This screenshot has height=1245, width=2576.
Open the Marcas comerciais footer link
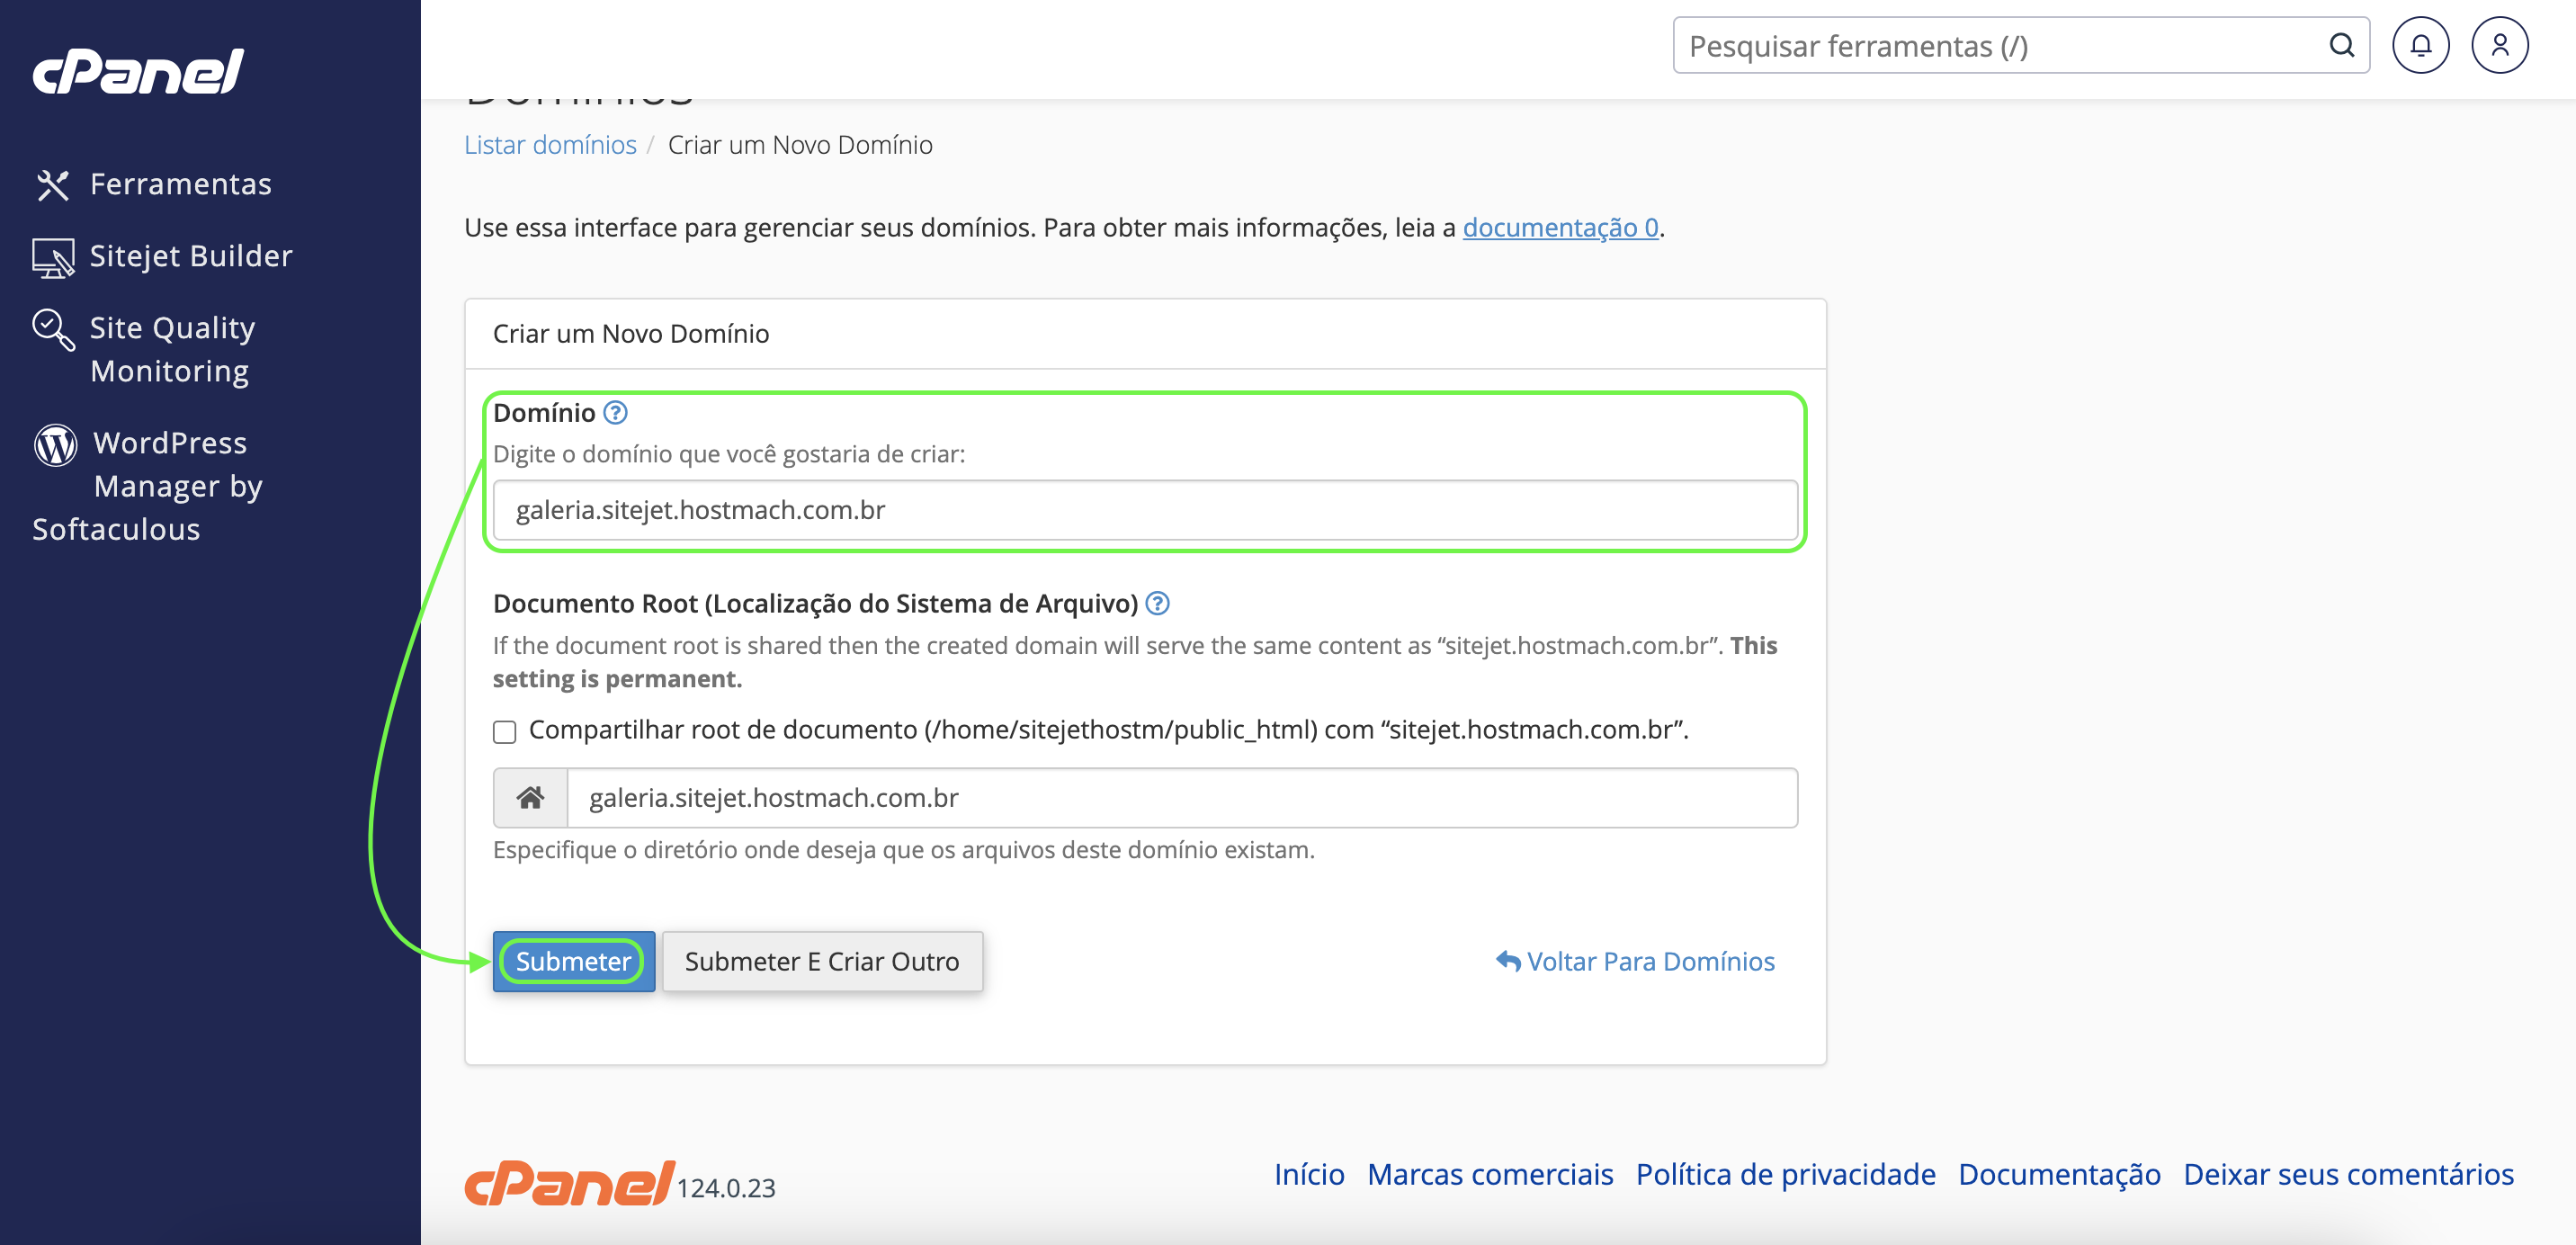pyautogui.click(x=1490, y=1174)
